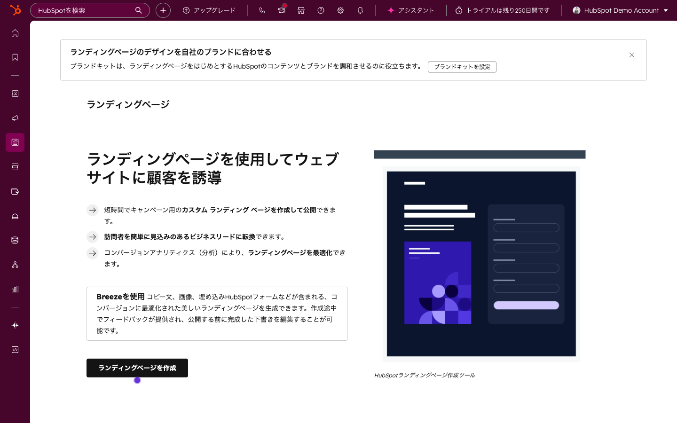Open the calling phone icon in the top bar
Image resolution: width=677 pixels, height=423 pixels.
(x=262, y=10)
